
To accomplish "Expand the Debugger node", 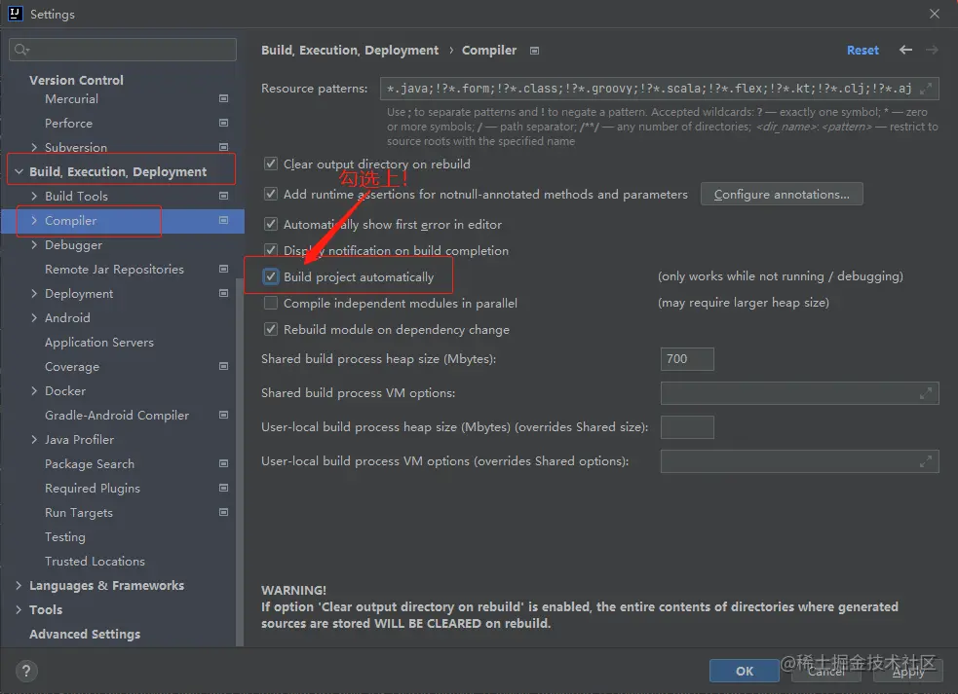I will click(x=34, y=244).
